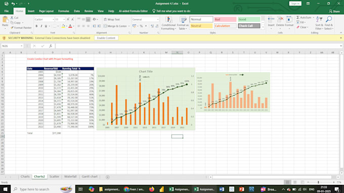The width and height of the screenshot is (344, 193).
Task: Toggle Underline formatting
Action: pyautogui.click(x=46, y=26)
